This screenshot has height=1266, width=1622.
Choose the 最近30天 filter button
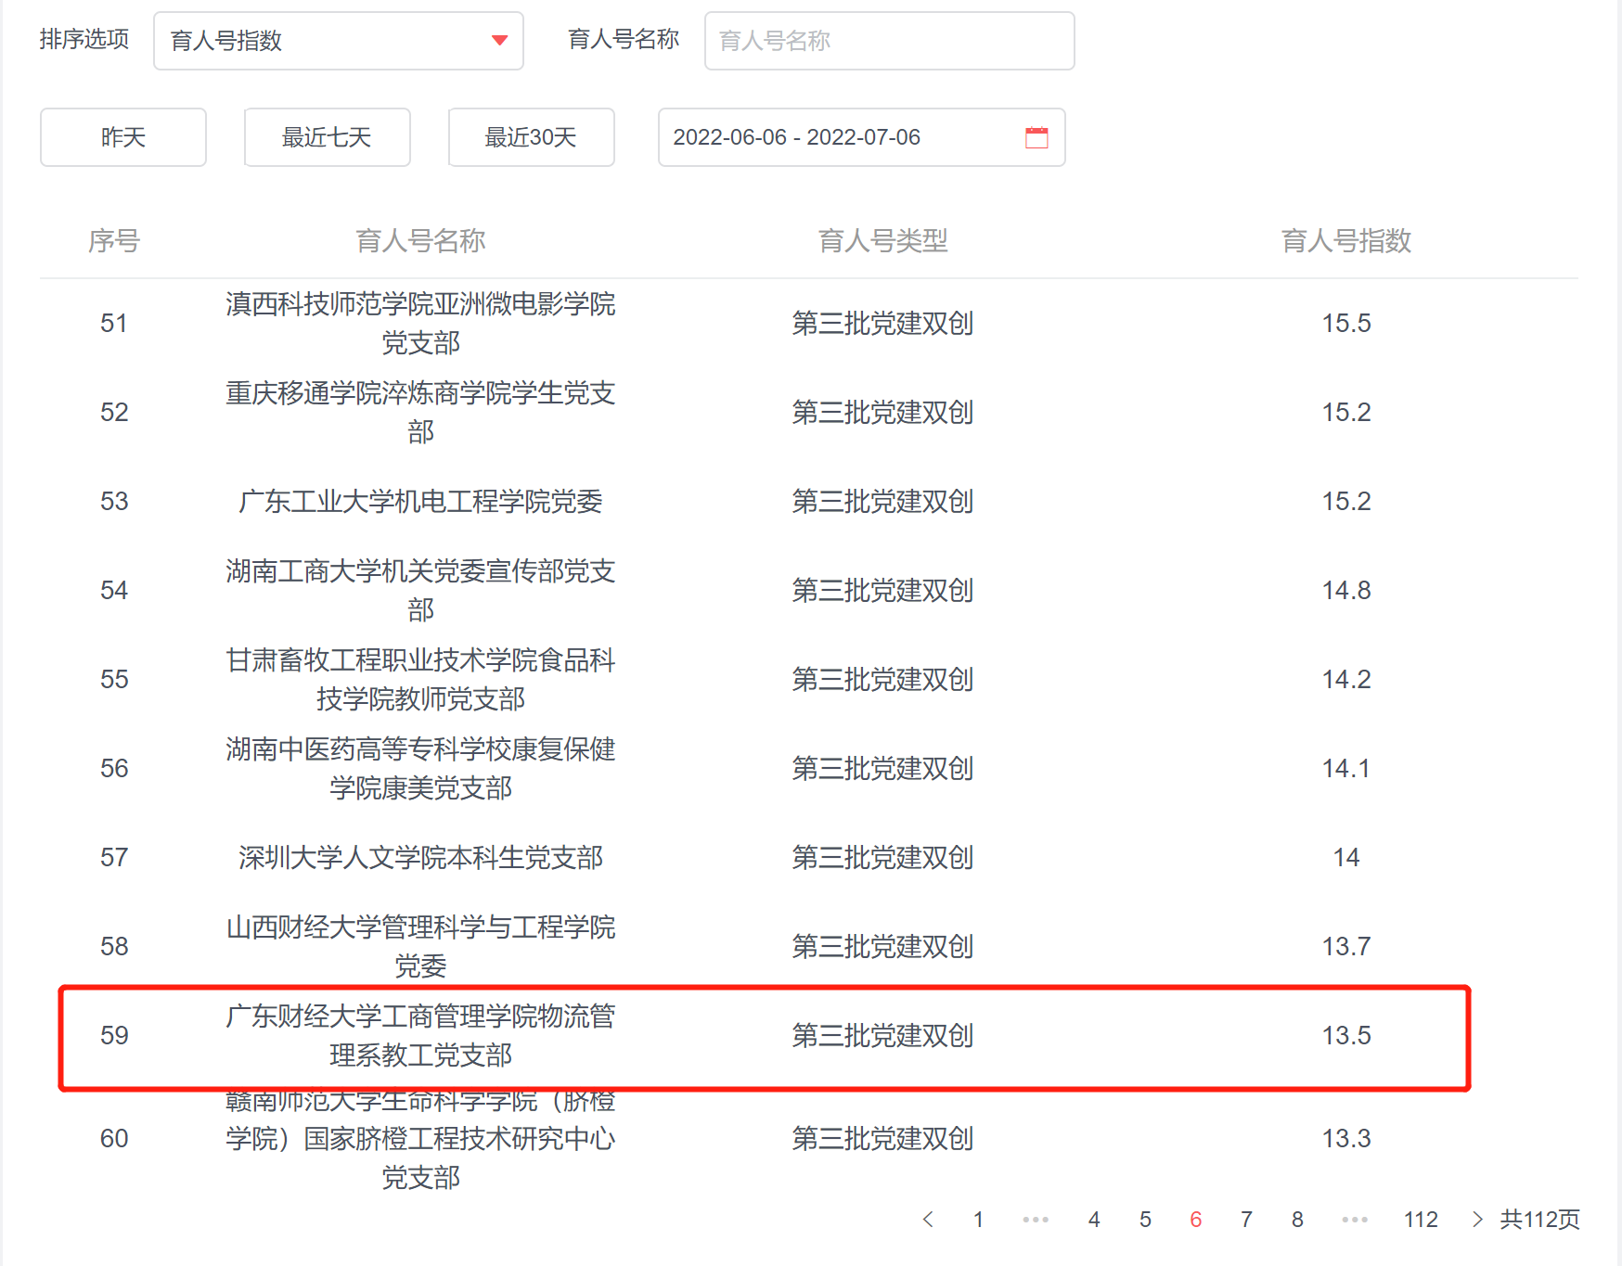pyautogui.click(x=532, y=137)
